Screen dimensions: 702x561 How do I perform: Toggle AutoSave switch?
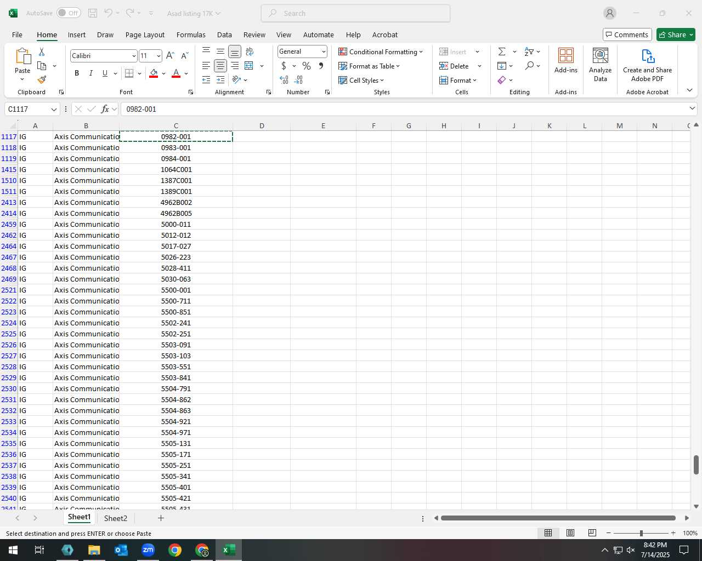[69, 13]
